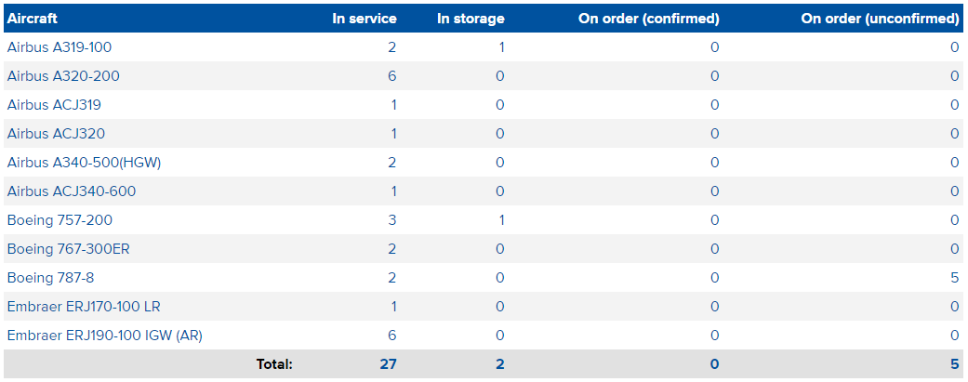The width and height of the screenshot is (968, 382).
Task: Click the Airbus ACJ340-600 link
Action: 71,191
